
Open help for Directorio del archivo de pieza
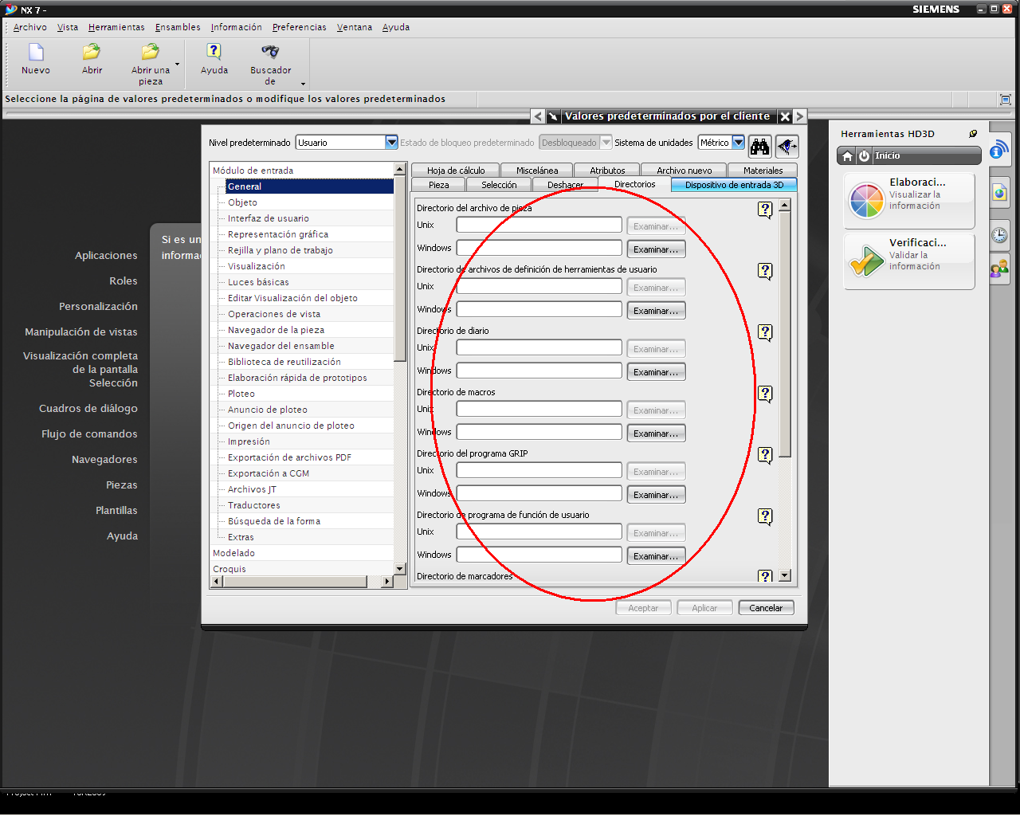coord(765,210)
